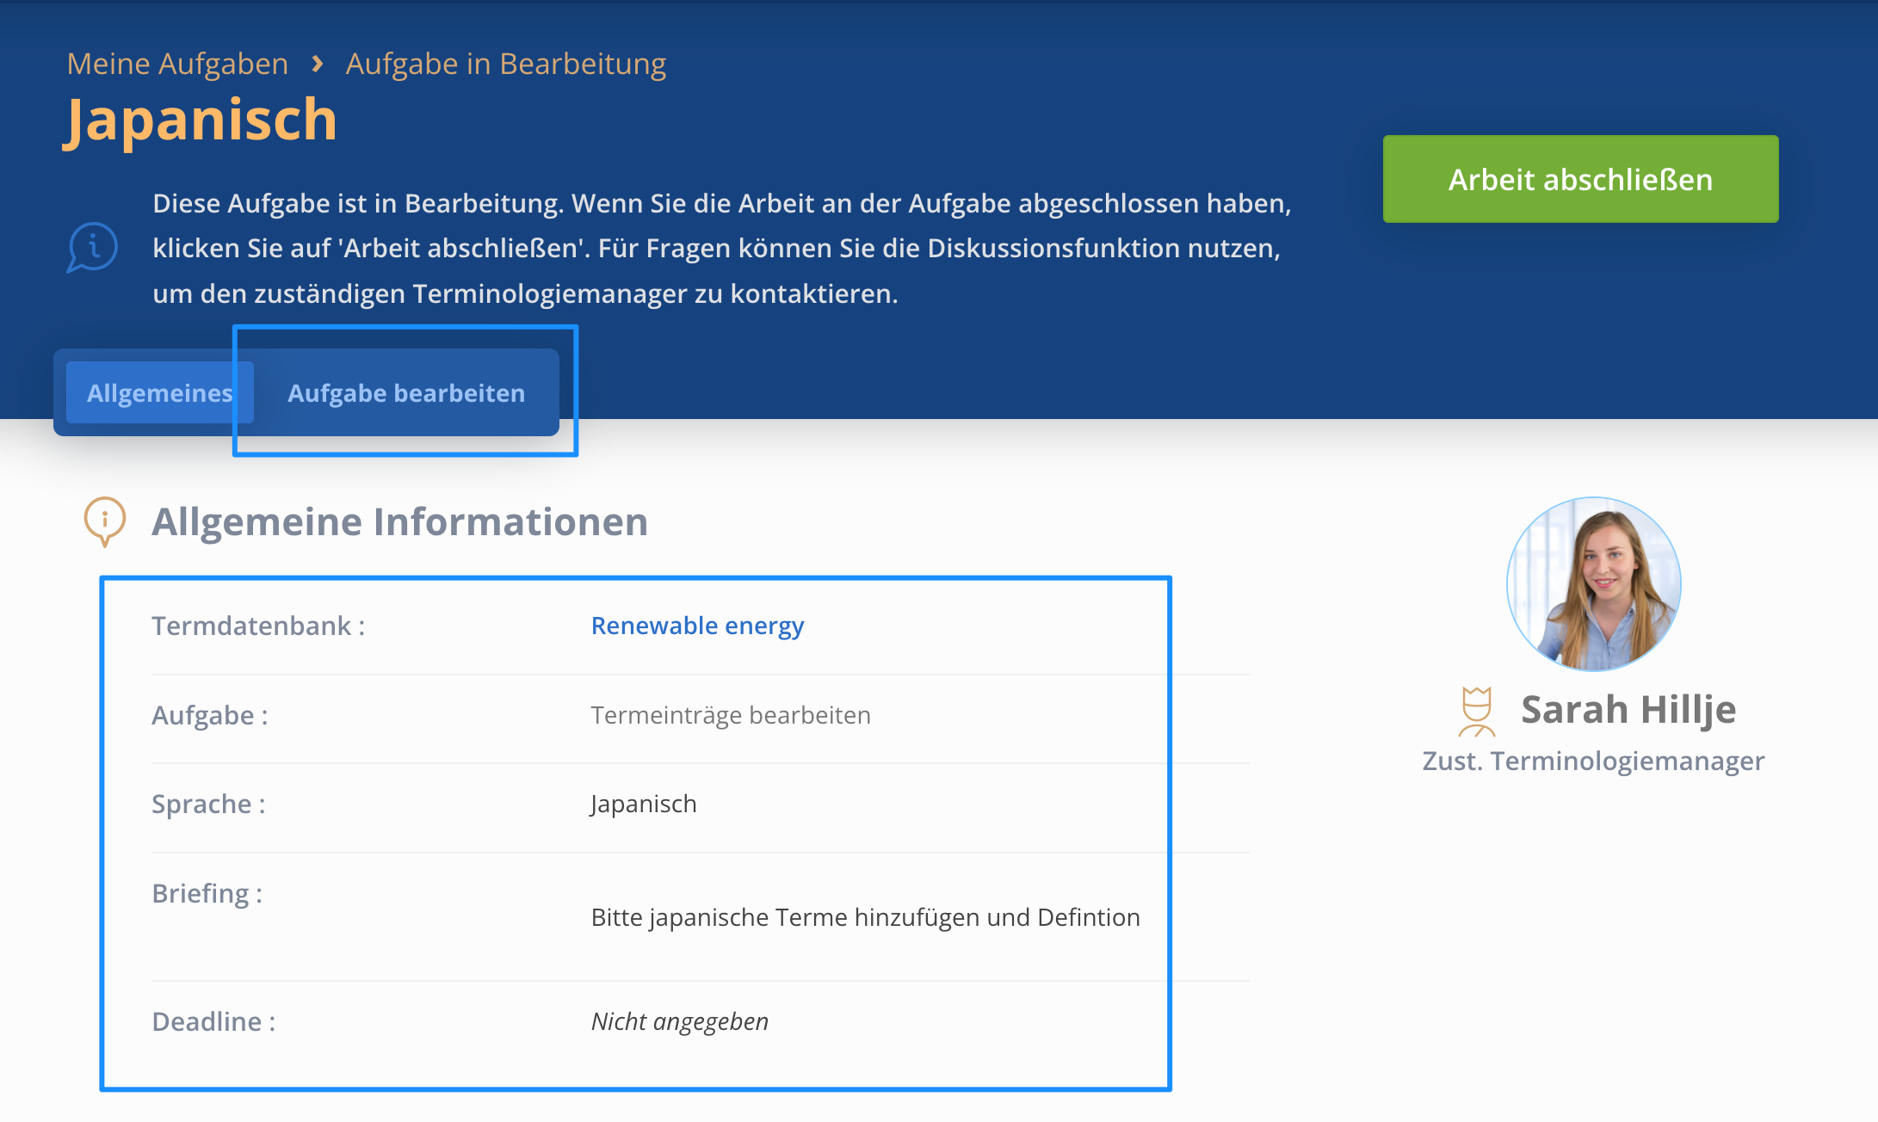Open the 'Renewable energy' termbase link

[697, 626]
